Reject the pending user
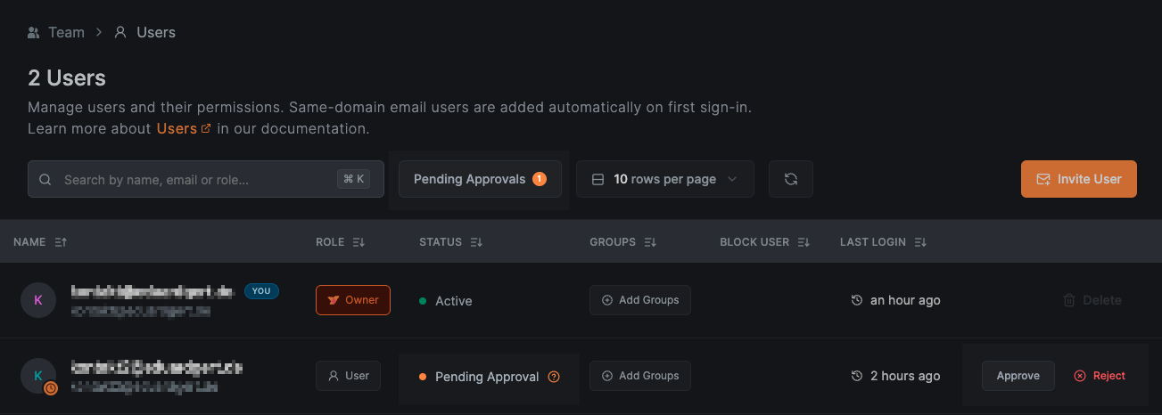The height and width of the screenshot is (415, 1162). click(1100, 376)
